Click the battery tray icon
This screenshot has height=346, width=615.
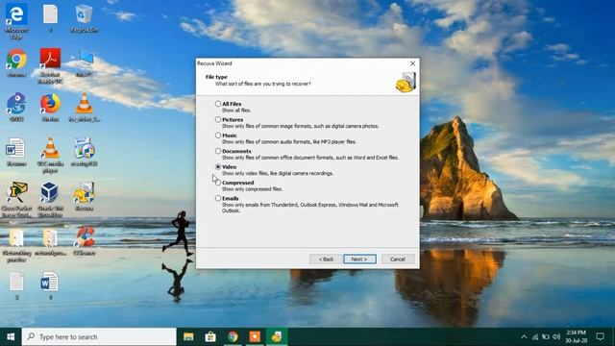546,337
